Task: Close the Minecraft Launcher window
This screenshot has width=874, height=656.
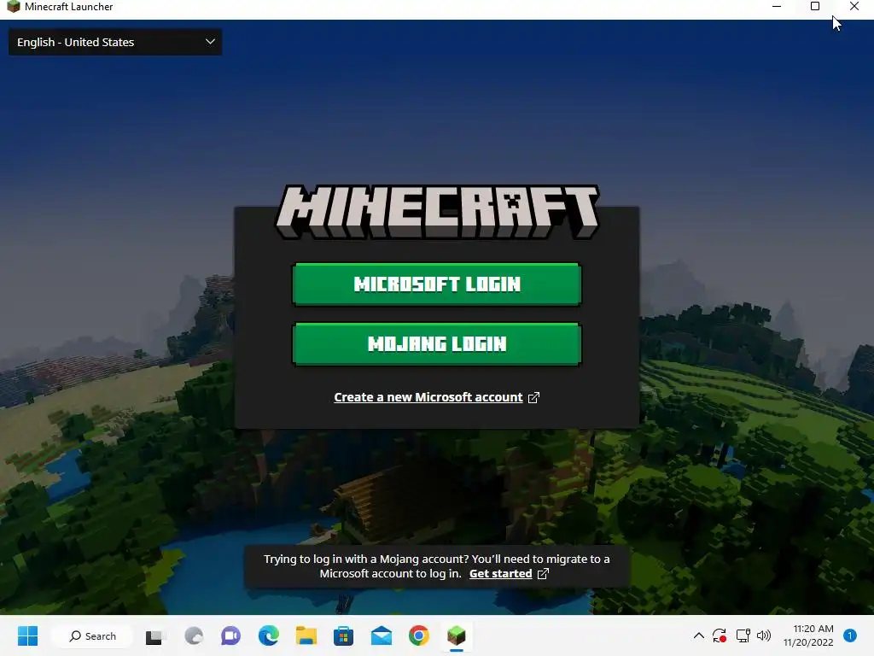Action: (854, 7)
